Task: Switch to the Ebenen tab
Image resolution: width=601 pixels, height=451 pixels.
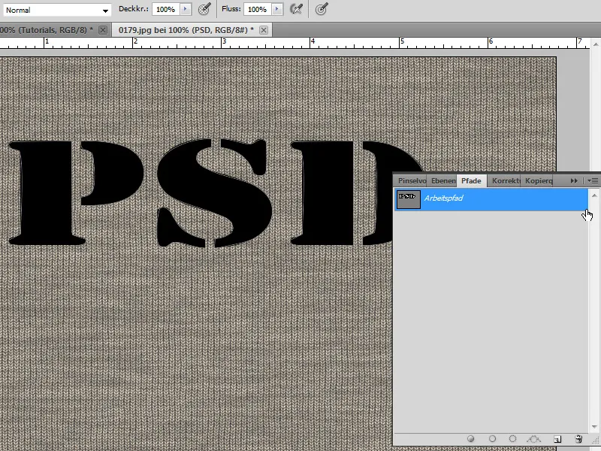Action: (443, 181)
